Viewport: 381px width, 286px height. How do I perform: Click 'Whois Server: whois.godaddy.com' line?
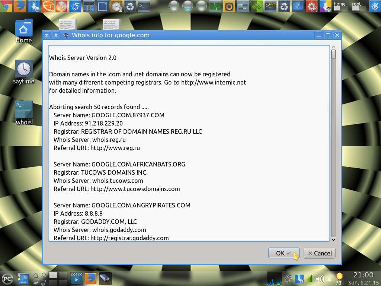pyautogui.click(x=100, y=230)
